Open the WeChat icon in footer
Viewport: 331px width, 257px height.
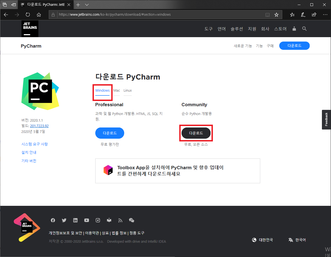click(x=132, y=220)
